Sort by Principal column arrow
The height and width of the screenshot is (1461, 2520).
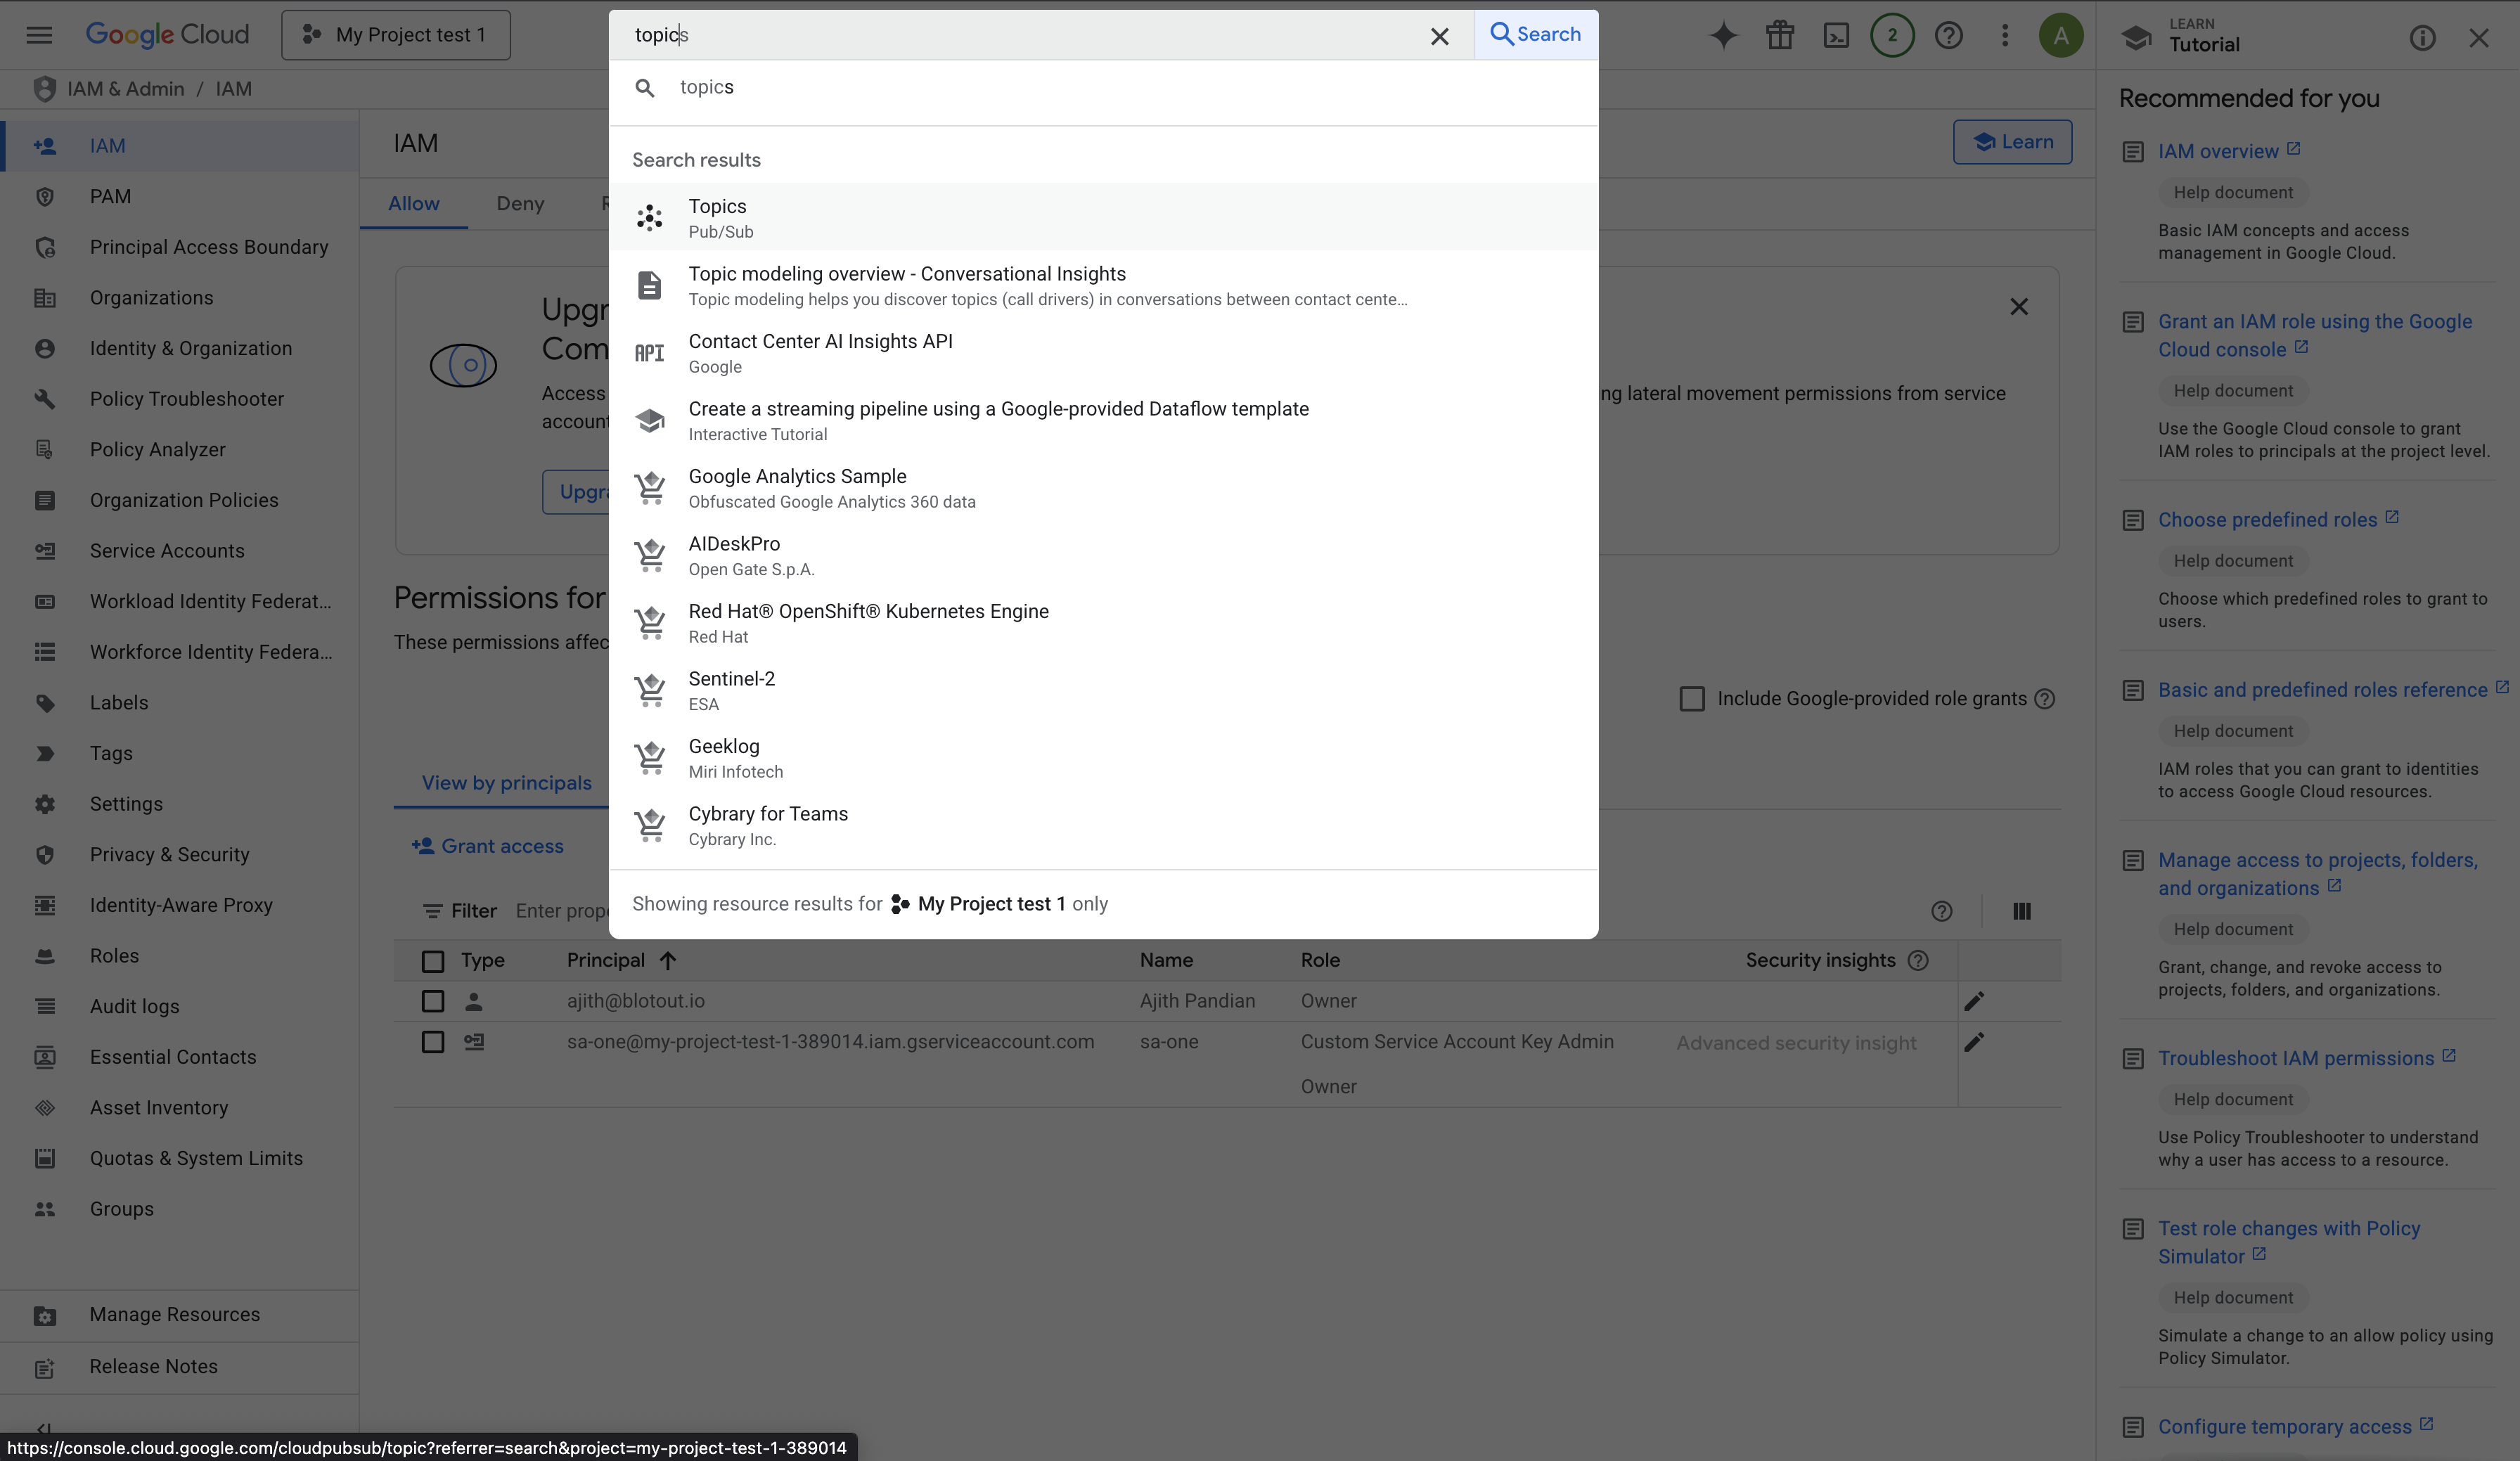point(668,961)
